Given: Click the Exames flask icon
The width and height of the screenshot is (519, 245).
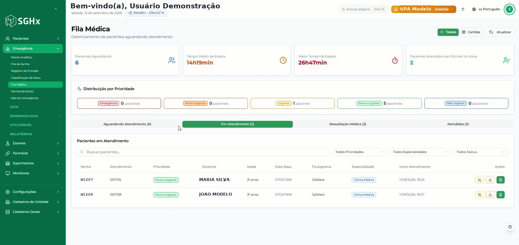Looking at the screenshot, I should click(x=8, y=143).
